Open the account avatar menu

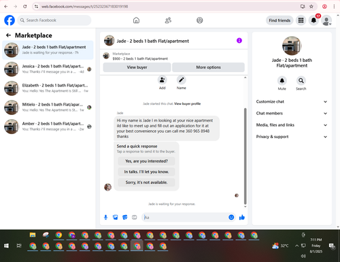(x=326, y=20)
